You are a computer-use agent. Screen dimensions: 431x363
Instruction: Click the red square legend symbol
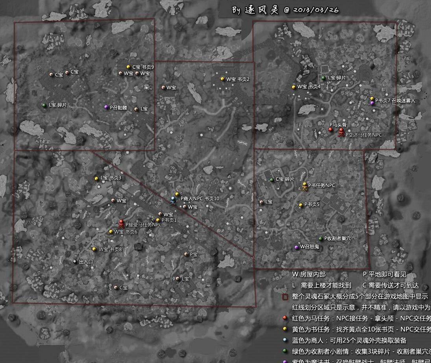[x=285, y=297]
